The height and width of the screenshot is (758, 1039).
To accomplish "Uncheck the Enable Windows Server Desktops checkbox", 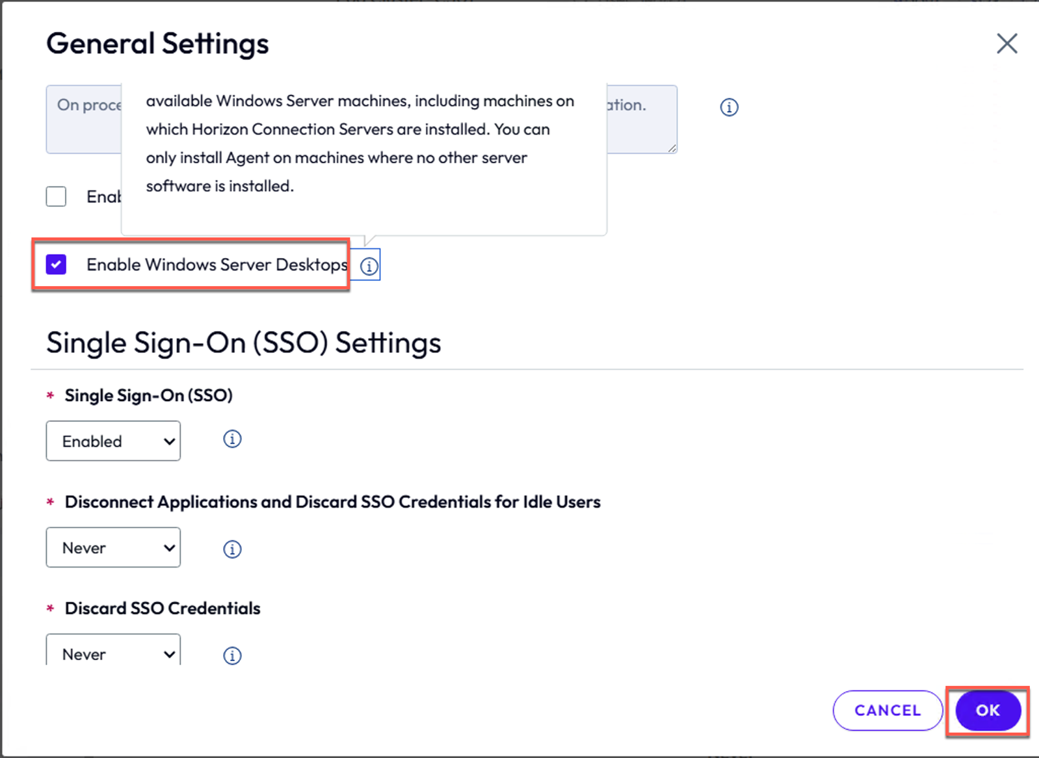I will [x=56, y=265].
